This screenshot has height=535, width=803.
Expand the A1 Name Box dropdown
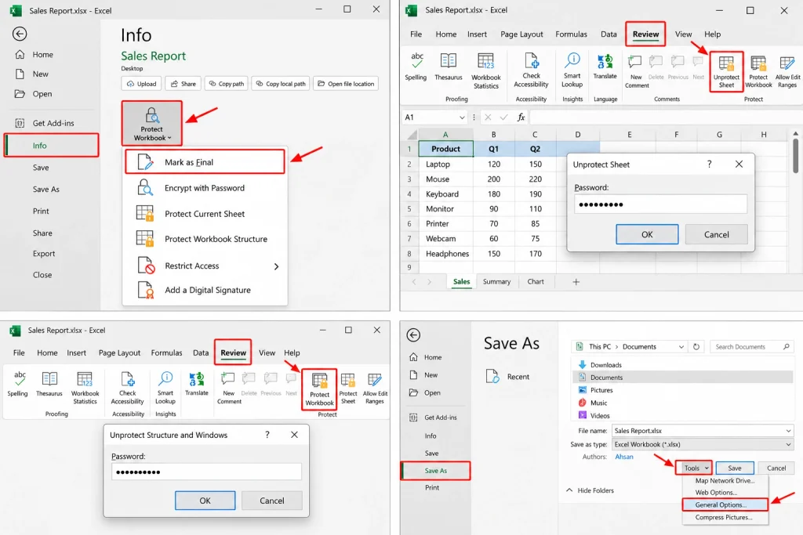click(462, 117)
